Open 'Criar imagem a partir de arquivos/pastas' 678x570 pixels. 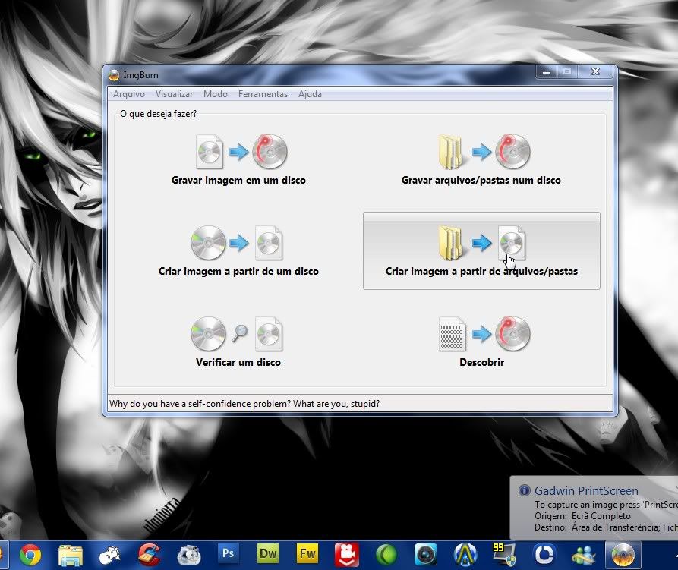481,250
